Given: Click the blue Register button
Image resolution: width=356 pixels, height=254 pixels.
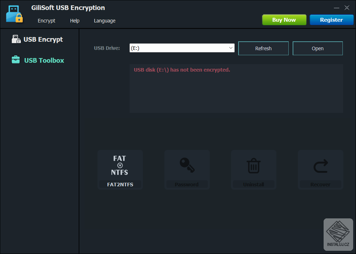Looking at the screenshot, I should point(331,20).
